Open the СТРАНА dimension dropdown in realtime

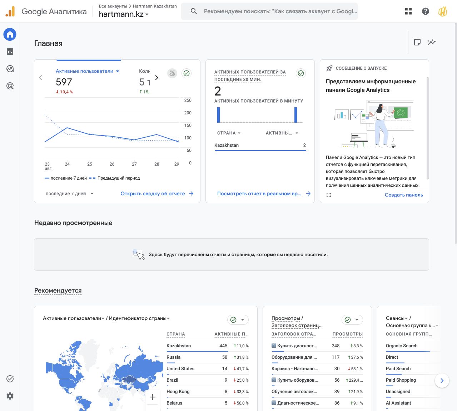pos(229,133)
